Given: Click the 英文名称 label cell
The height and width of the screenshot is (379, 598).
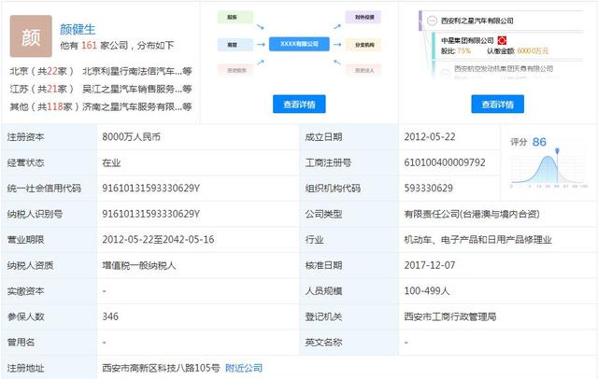Looking at the screenshot, I should coord(349,342).
